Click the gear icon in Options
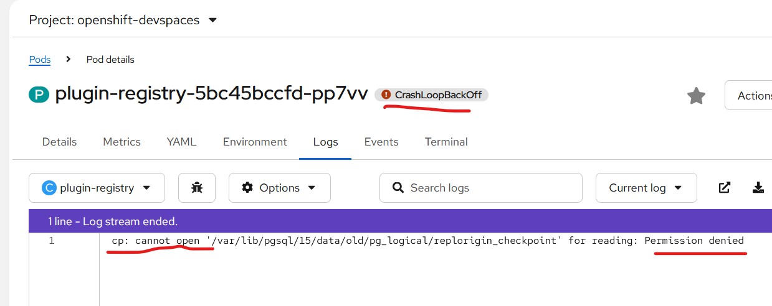The width and height of the screenshot is (772, 306). (x=247, y=188)
